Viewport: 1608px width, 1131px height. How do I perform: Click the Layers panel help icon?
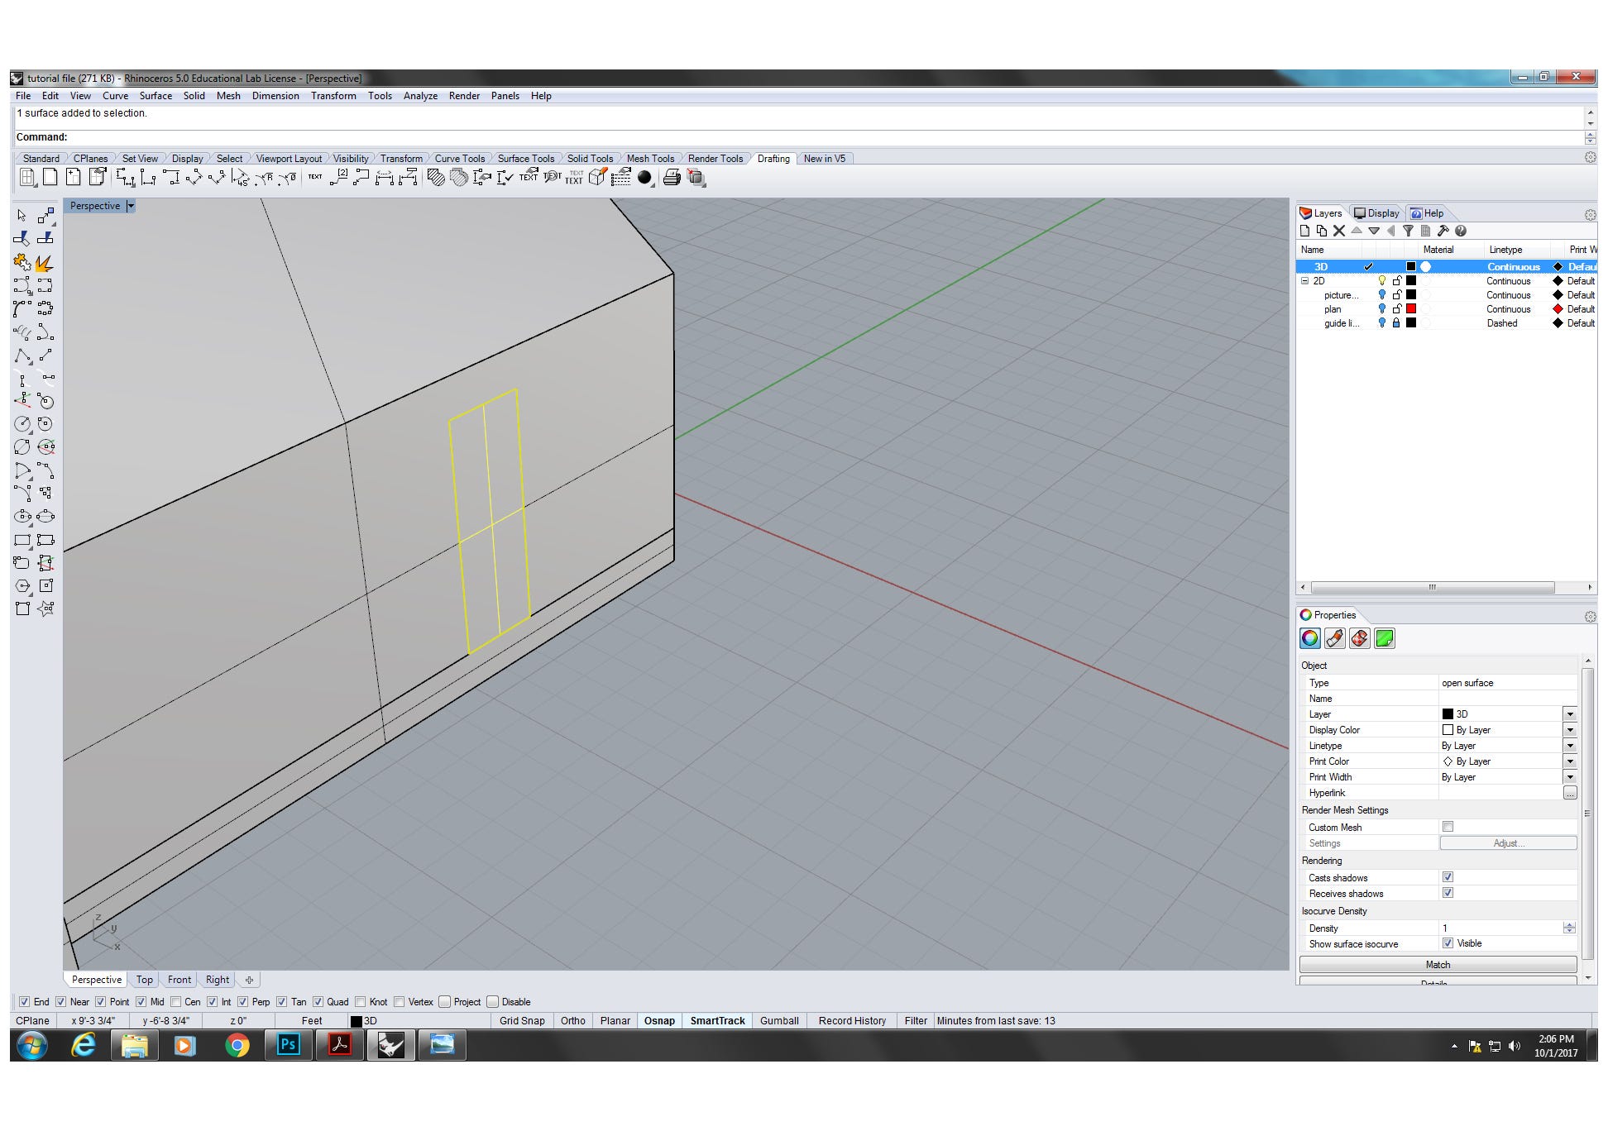pyautogui.click(x=1461, y=231)
